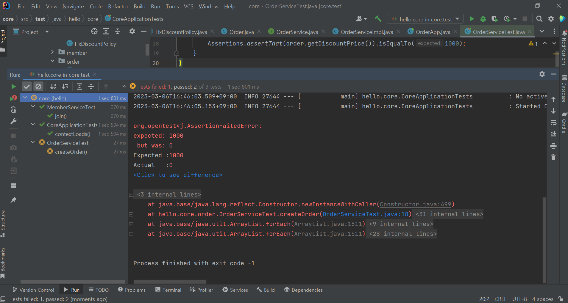Open IDE settings from the top-right gear icon
The width and height of the screenshot is (568, 303).
[x=551, y=19]
